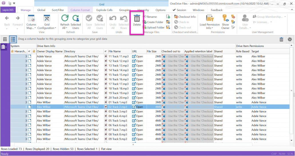The image size is (295, 156).
Task: Click mp3 file icon for 05 Track 5.mp3
Action: click(x=106, y=121)
